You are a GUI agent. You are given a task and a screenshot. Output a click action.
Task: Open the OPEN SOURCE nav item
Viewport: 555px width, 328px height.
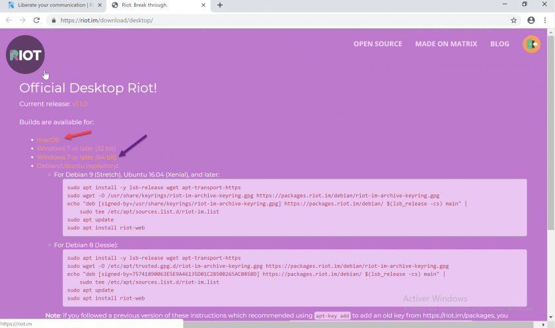pyautogui.click(x=378, y=44)
